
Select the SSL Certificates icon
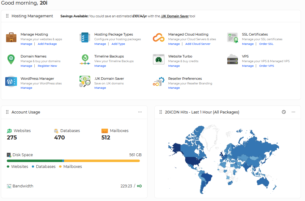click(x=232, y=38)
